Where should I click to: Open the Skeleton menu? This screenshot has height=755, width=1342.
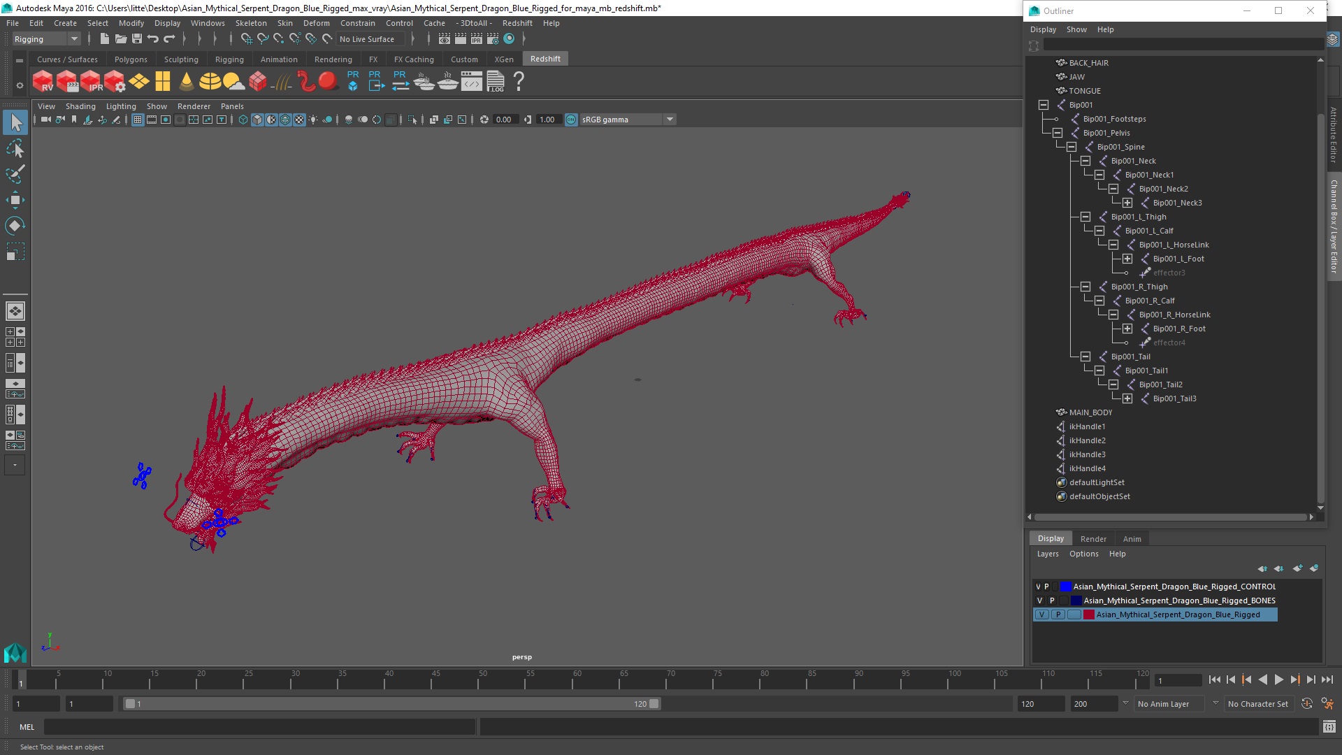click(x=250, y=23)
